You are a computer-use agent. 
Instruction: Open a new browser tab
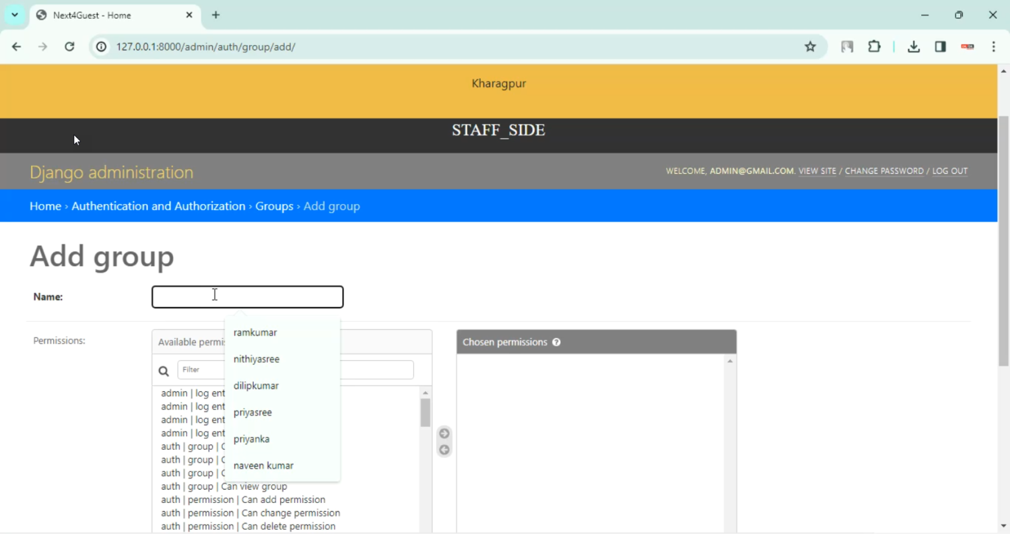[x=215, y=15]
